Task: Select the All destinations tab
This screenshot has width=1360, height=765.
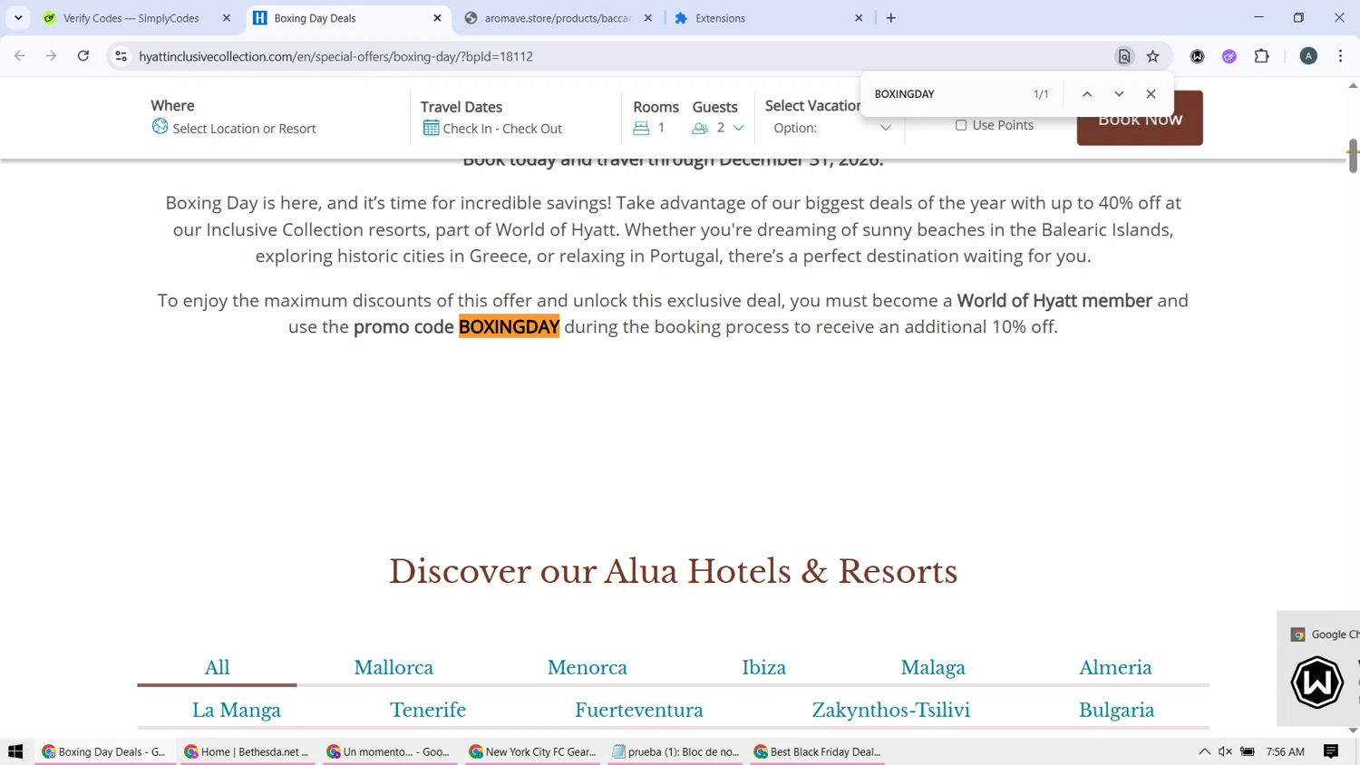Action: 217,667
